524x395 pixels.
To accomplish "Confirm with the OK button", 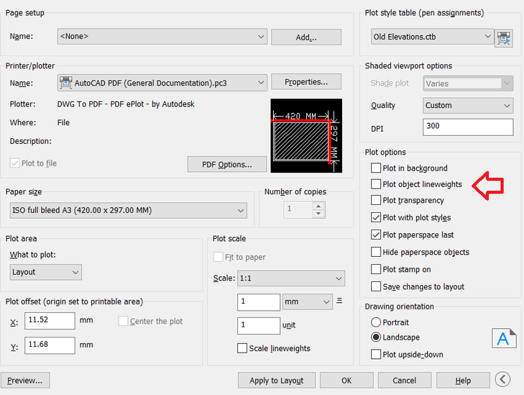I will coord(346,381).
